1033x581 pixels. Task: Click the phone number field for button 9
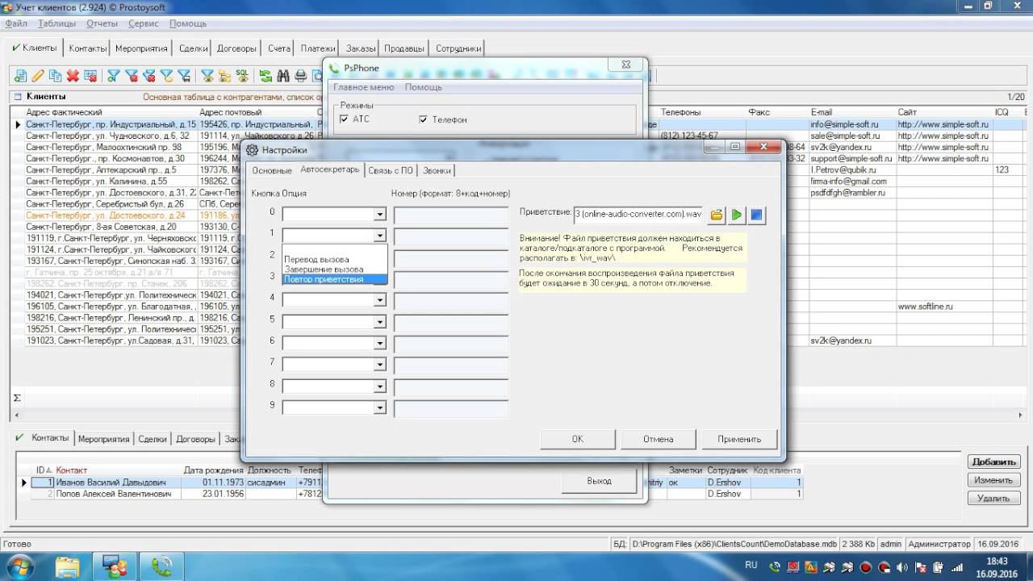451,408
